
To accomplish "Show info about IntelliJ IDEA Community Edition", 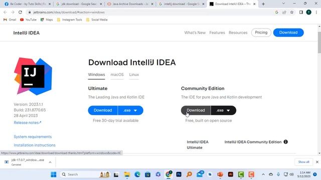I will click(x=285, y=142).
